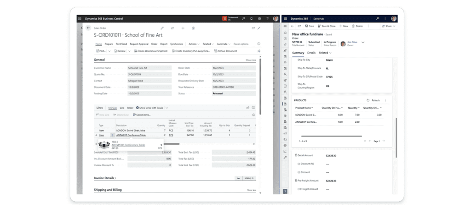This screenshot has height=208, width=471.
Task: Expand the Invoice Details section
Action: click(105, 178)
